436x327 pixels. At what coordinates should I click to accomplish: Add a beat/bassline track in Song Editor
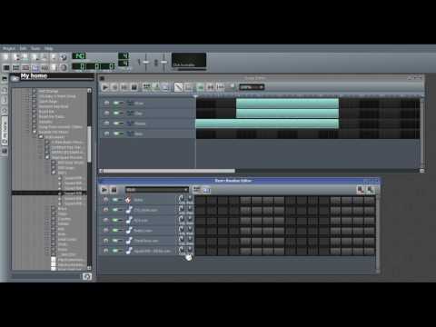pyautogui.click(x=146, y=87)
